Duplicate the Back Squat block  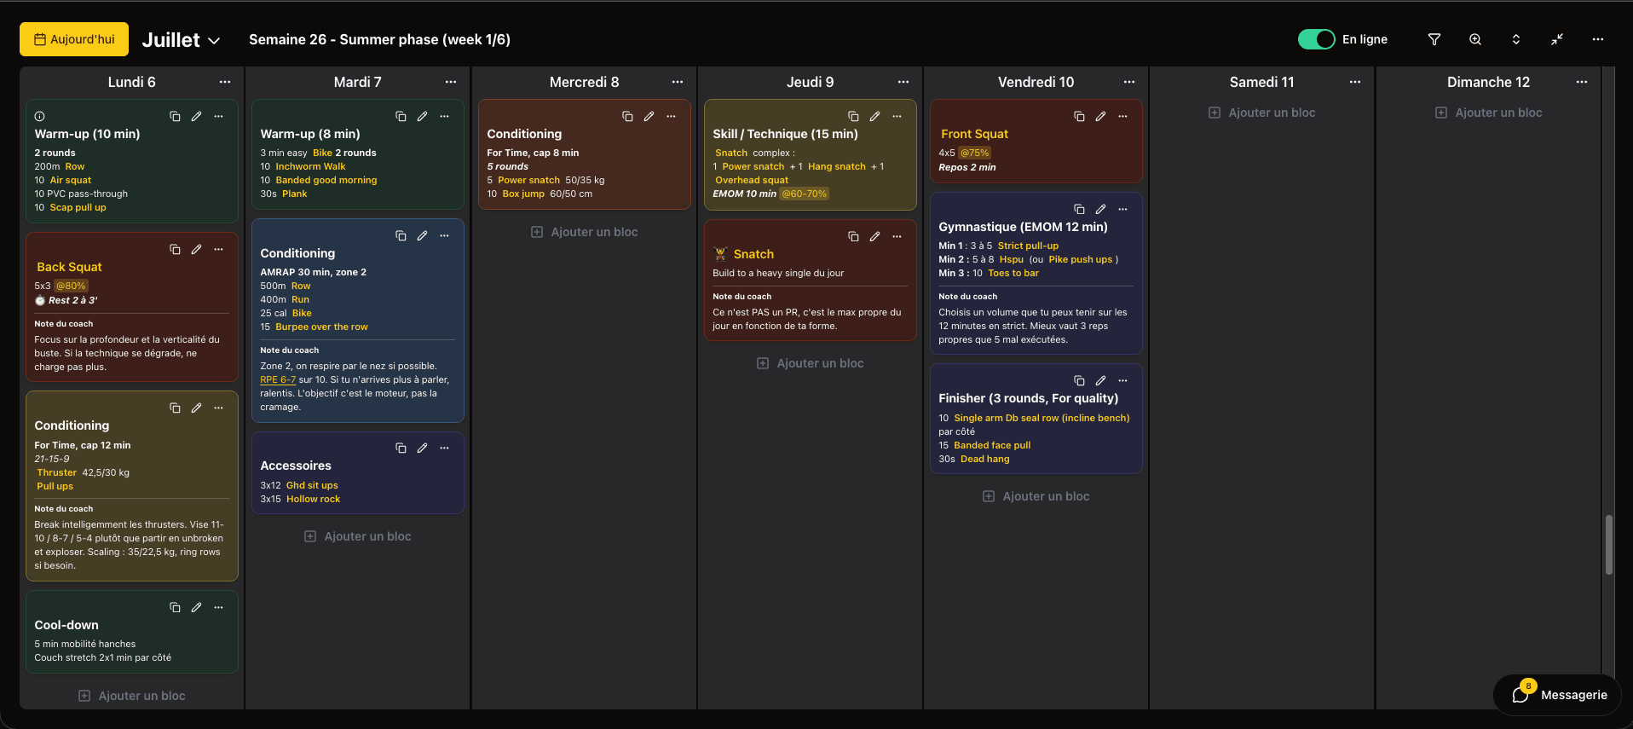175,249
